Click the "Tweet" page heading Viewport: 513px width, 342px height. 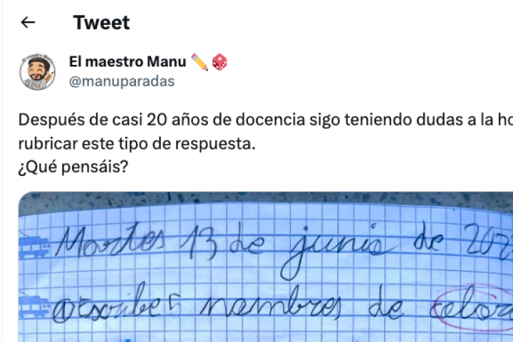coord(101,23)
